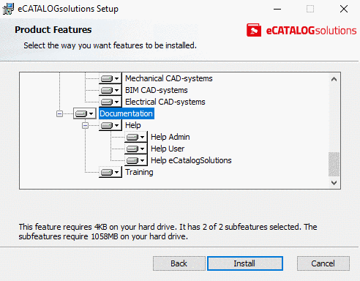Select the Training tree item
The height and width of the screenshot is (281, 360).
click(139, 172)
